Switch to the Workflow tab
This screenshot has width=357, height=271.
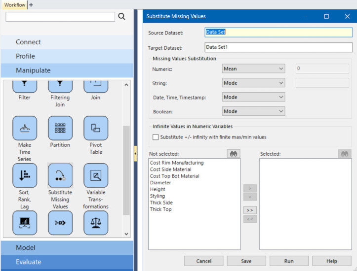coord(14,4)
